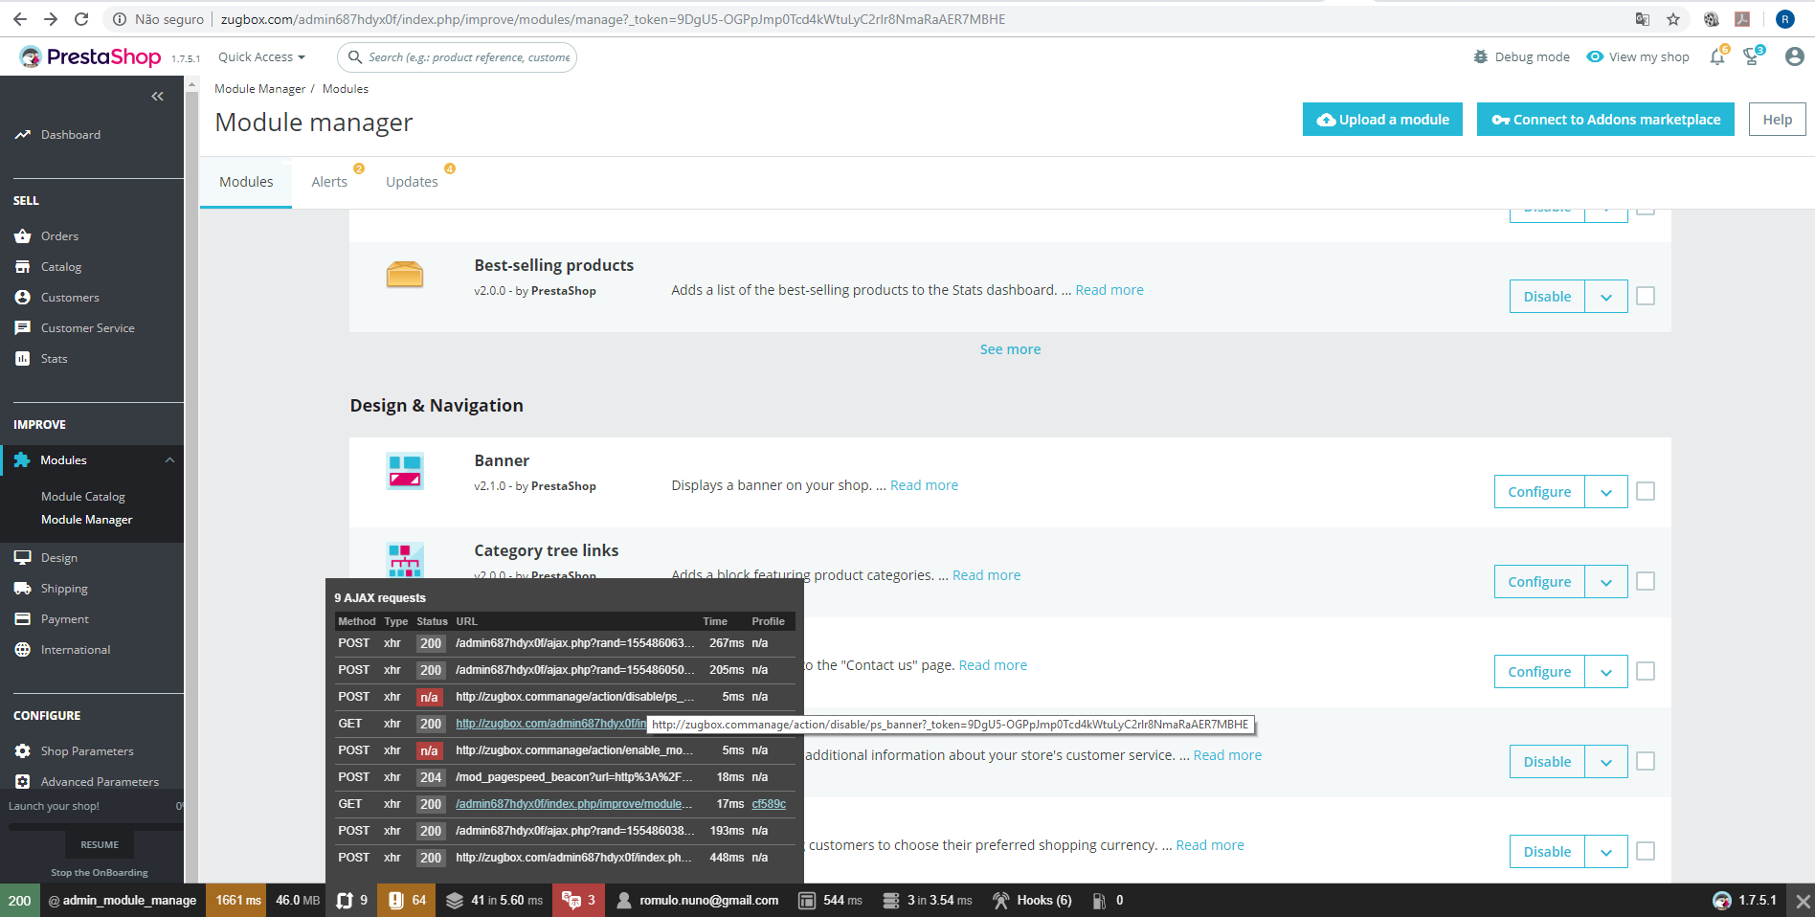Screen dimensions: 1815x917
Task: Click the Catalog store icon in sidebar
Action: (23, 267)
